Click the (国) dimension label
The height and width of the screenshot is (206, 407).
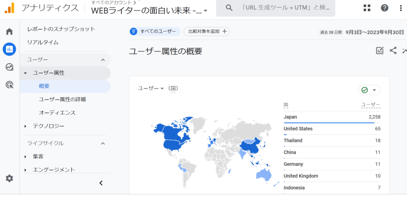(173, 89)
